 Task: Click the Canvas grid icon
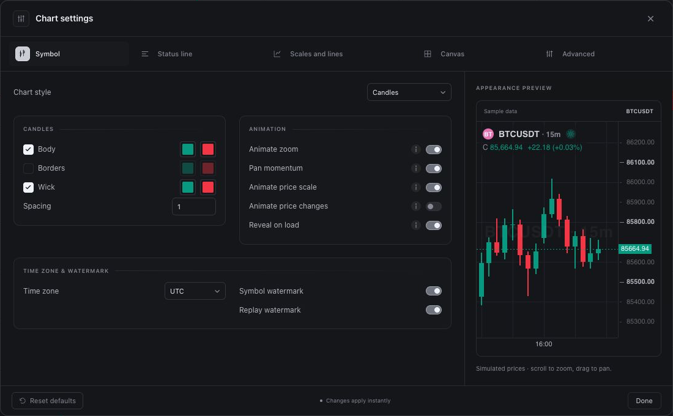(428, 54)
